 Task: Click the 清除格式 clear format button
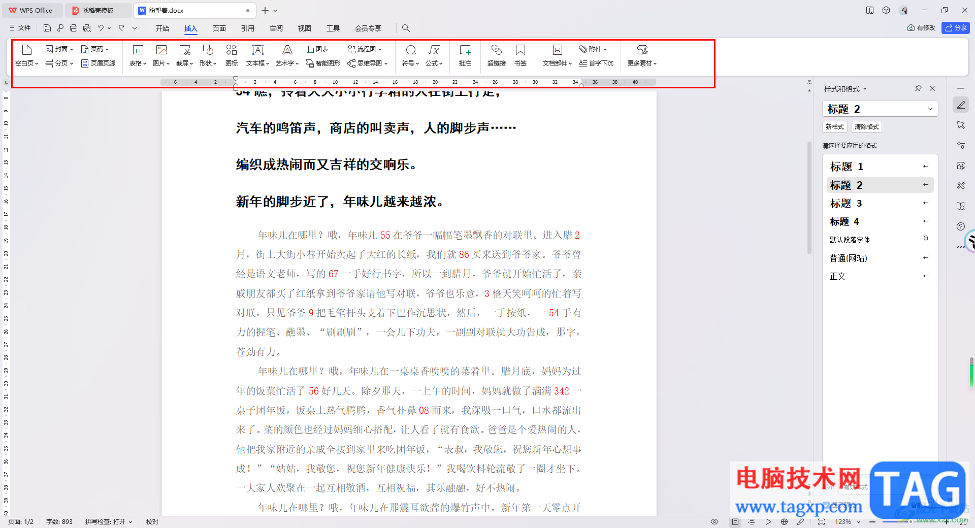tap(867, 127)
